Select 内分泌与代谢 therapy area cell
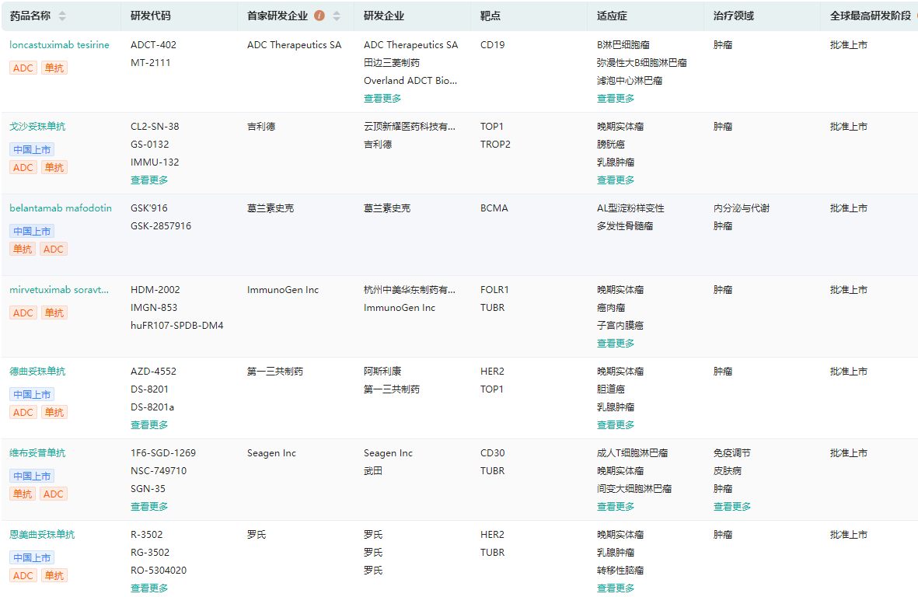Screen dimensions: 918x597 [742, 208]
